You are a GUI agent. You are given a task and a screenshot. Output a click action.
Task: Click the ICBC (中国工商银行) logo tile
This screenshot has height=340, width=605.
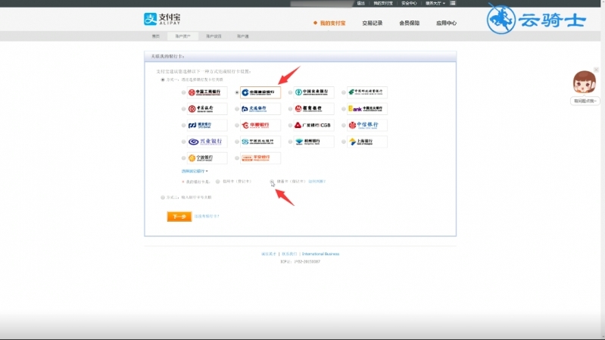coord(207,92)
